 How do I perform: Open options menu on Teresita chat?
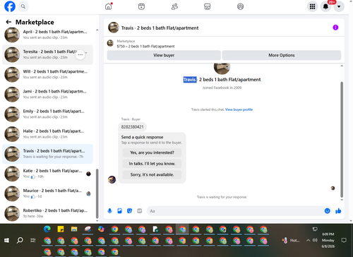(80, 54)
